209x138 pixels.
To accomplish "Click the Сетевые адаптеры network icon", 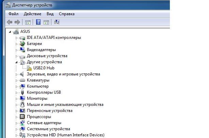I will [x=22, y=123].
